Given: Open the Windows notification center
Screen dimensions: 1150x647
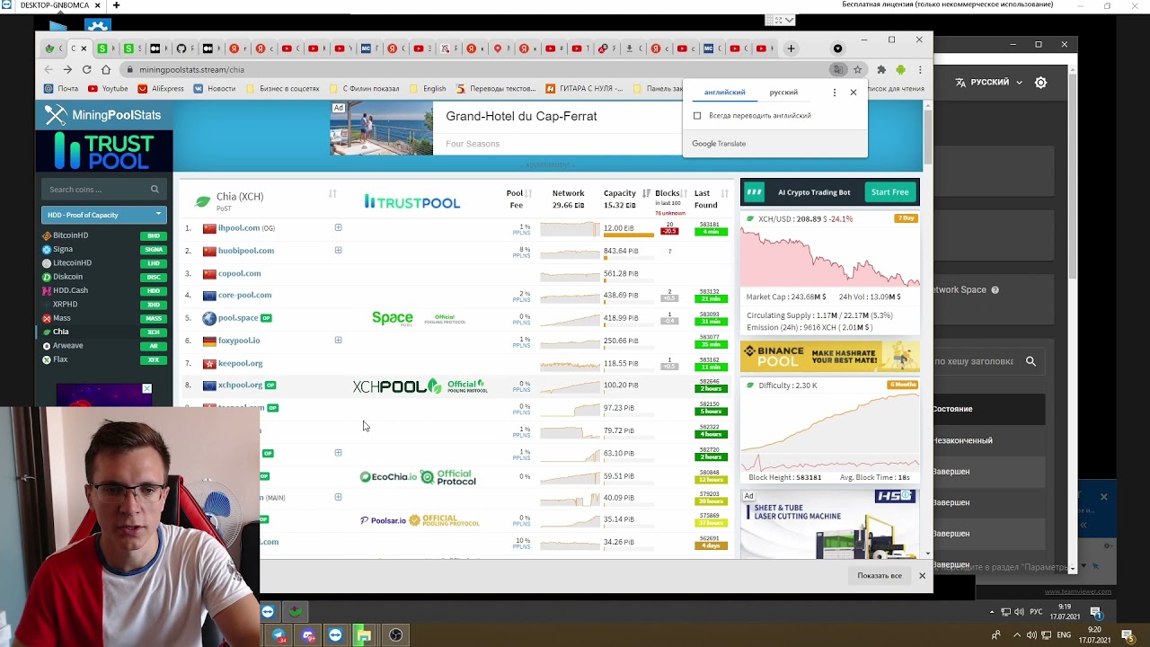Looking at the screenshot, I should [1127, 635].
